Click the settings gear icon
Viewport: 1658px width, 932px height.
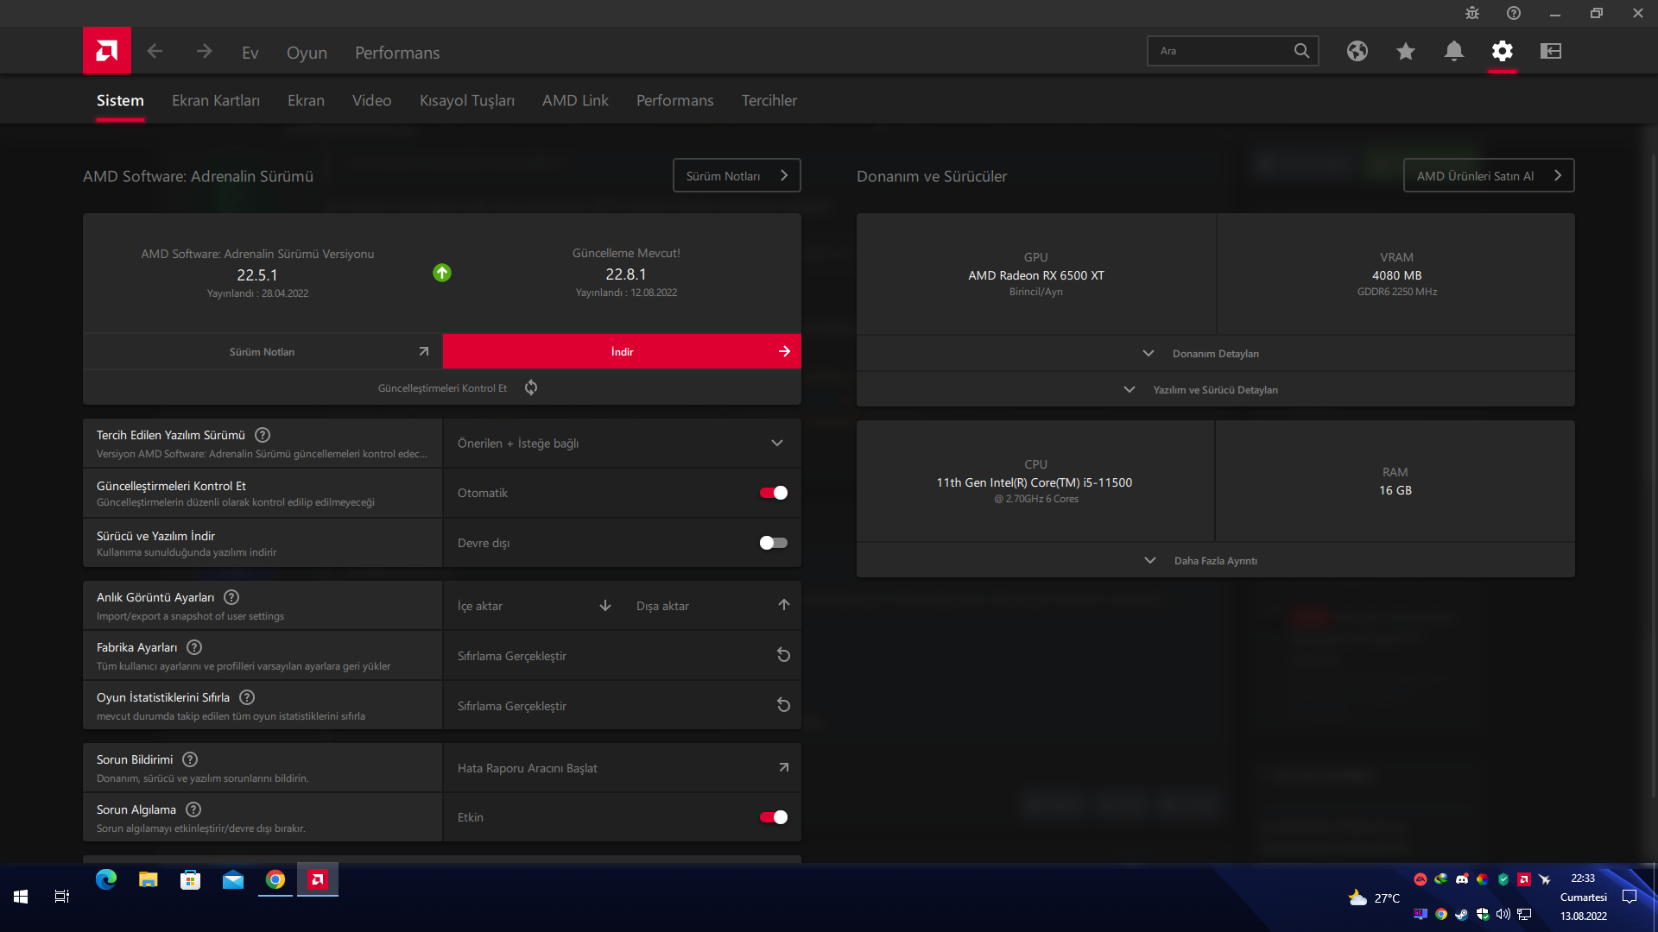click(1502, 51)
